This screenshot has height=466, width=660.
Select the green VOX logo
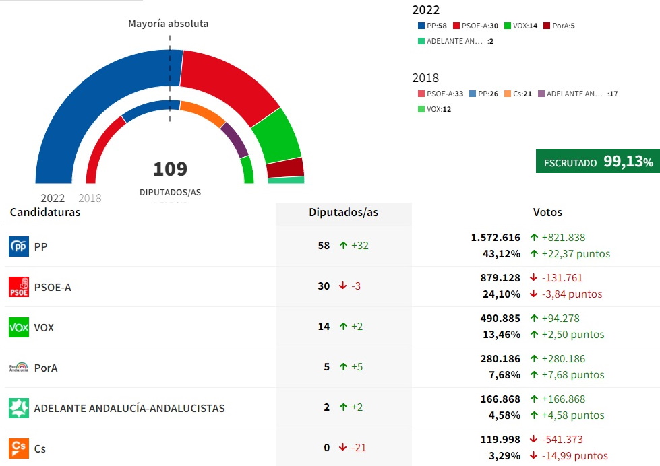pos(18,327)
